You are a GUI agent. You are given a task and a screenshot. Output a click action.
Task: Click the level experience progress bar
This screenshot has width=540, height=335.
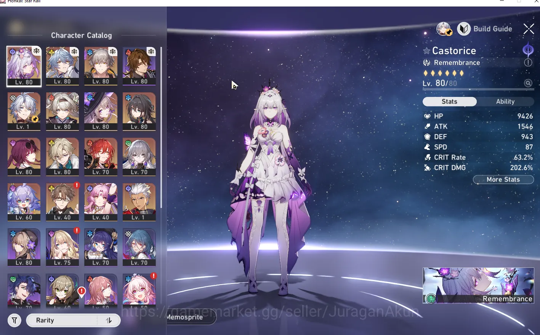[x=478, y=90]
